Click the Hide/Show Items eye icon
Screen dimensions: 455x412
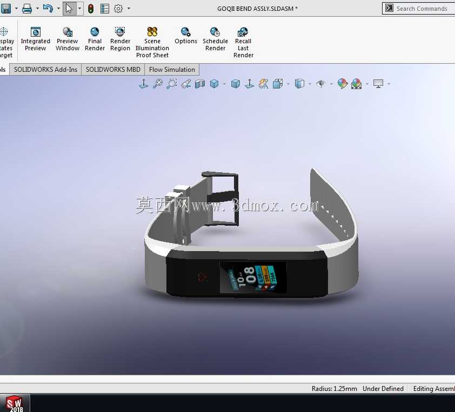click(321, 84)
